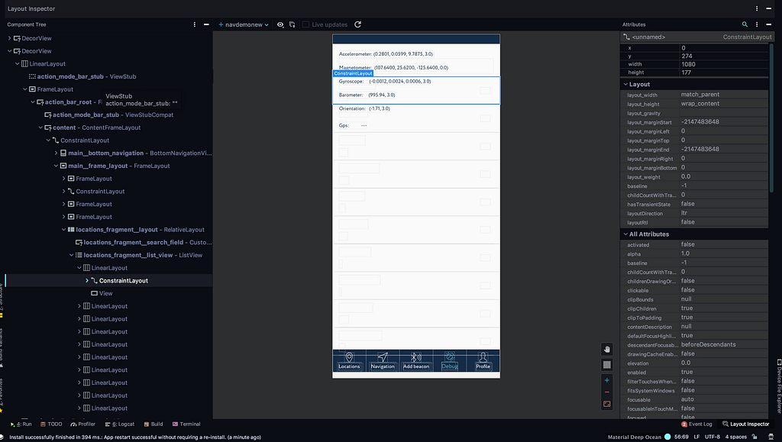Viewport: 782px width, 442px height.
Task: Click the Locations icon in device preview
Action: [x=349, y=357]
